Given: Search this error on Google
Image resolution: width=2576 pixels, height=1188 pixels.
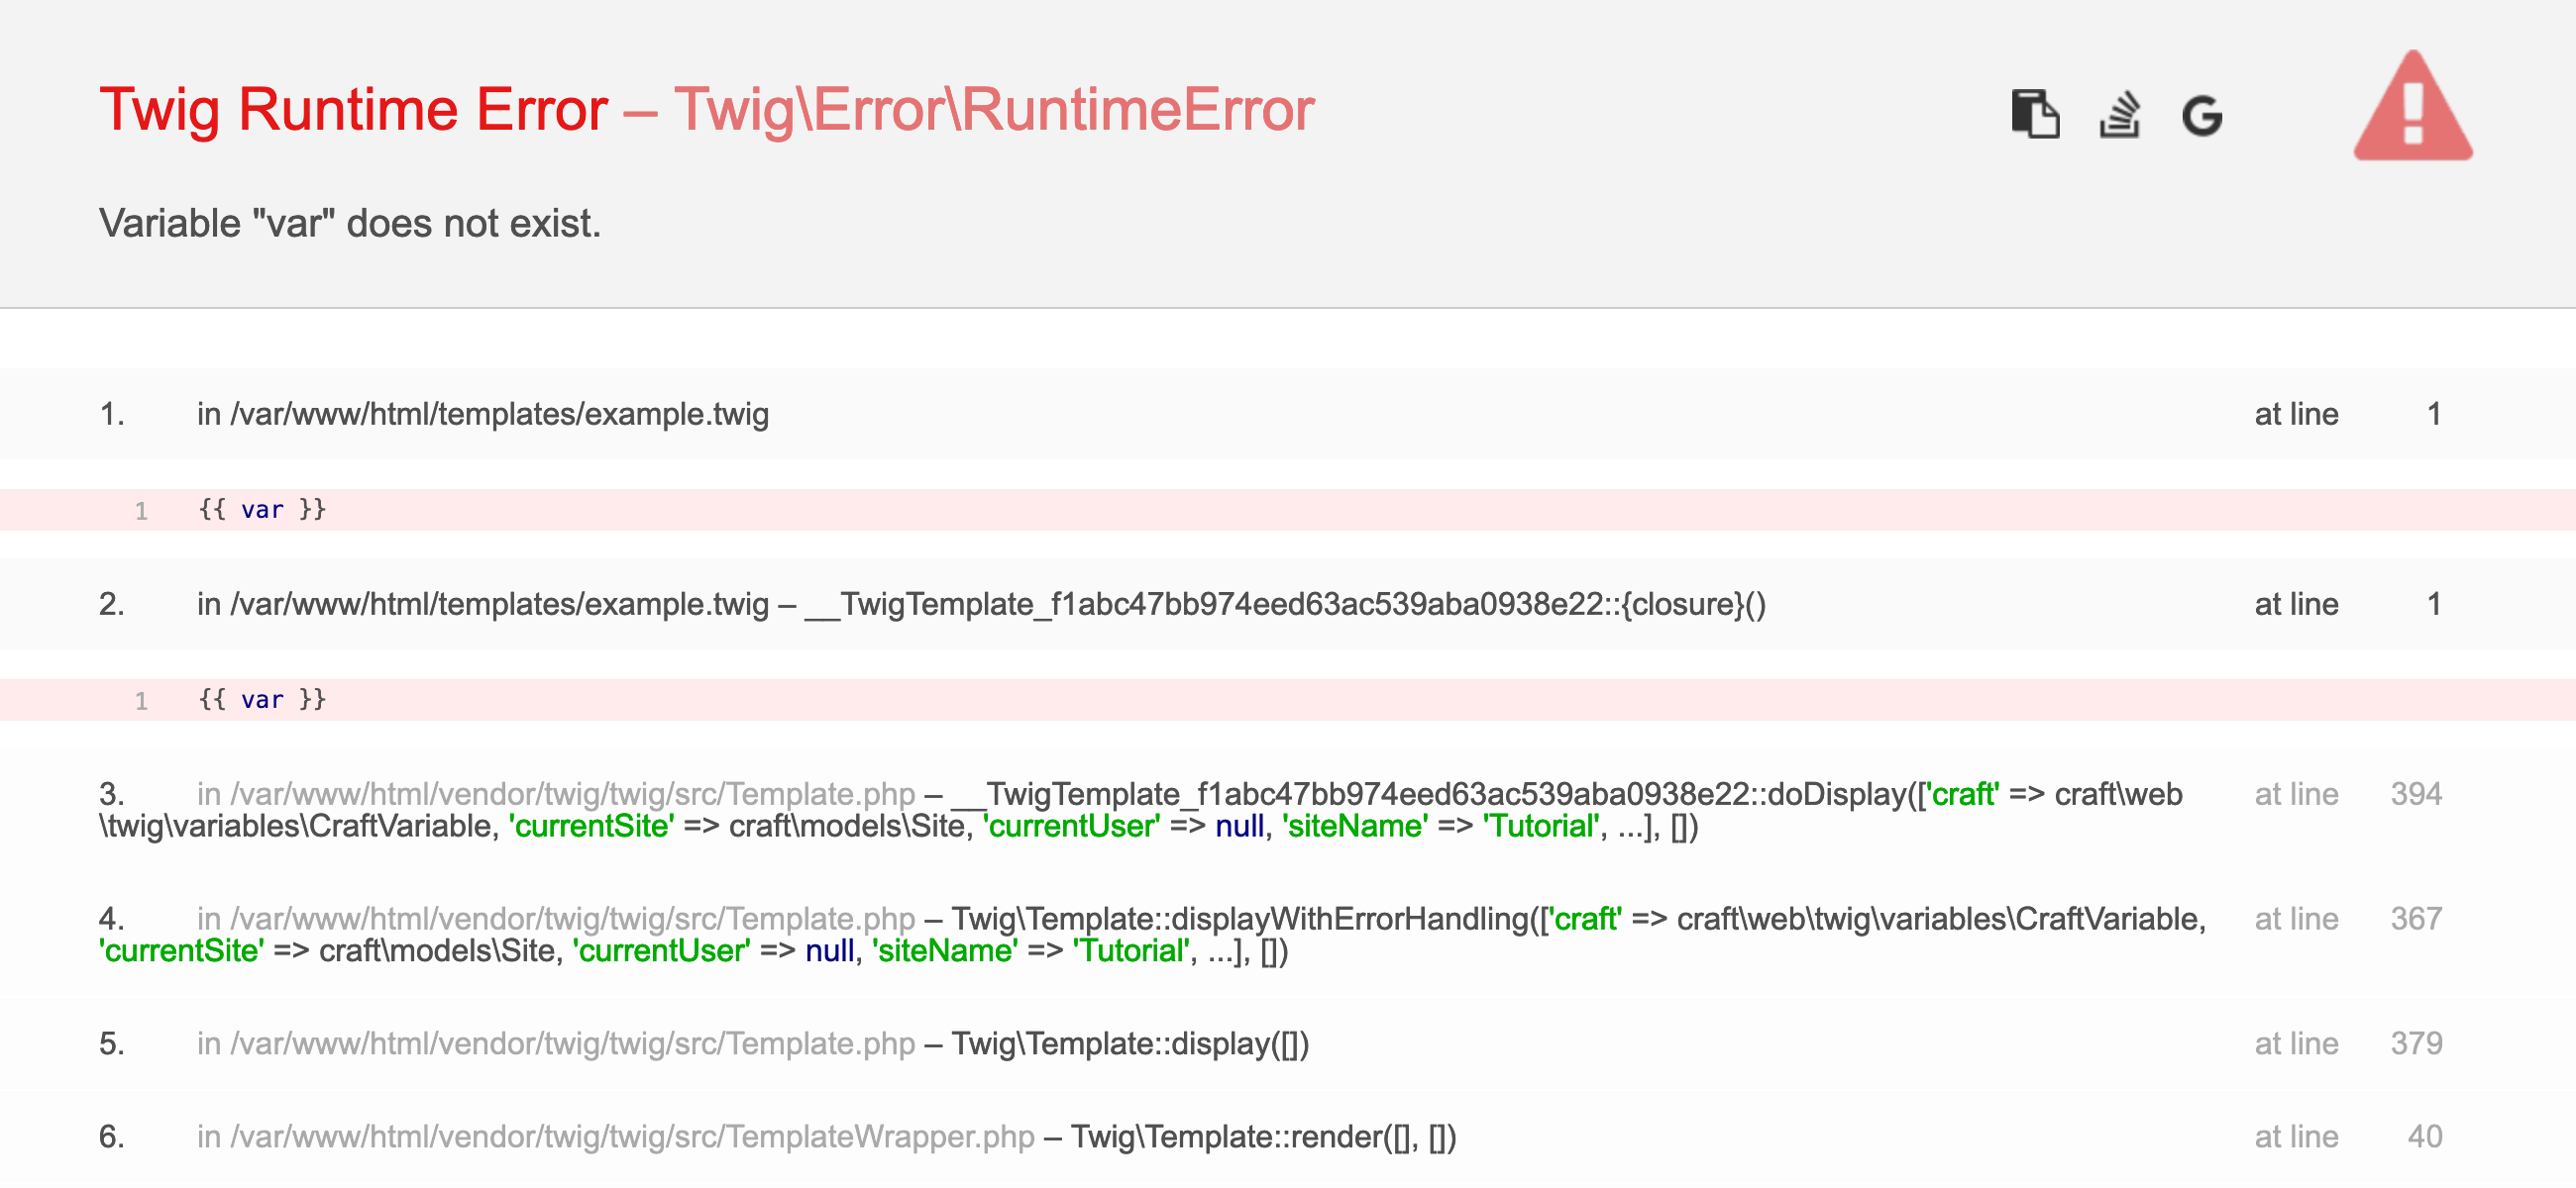Looking at the screenshot, I should tap(2203, 117).
